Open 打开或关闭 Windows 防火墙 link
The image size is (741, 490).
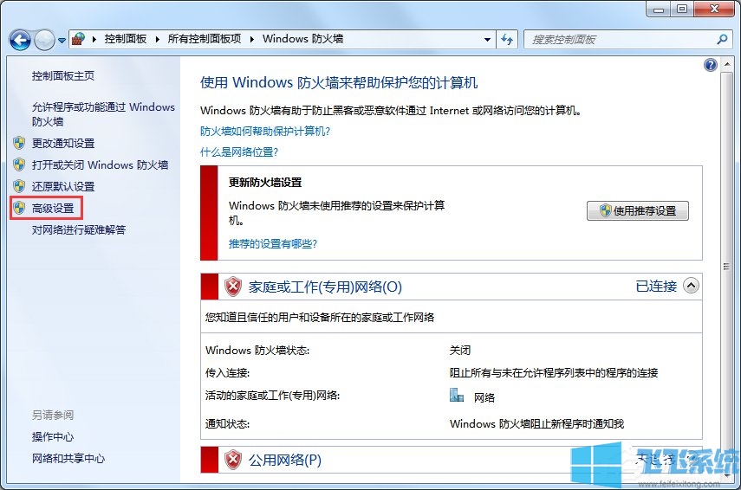(x=100, y=164)
